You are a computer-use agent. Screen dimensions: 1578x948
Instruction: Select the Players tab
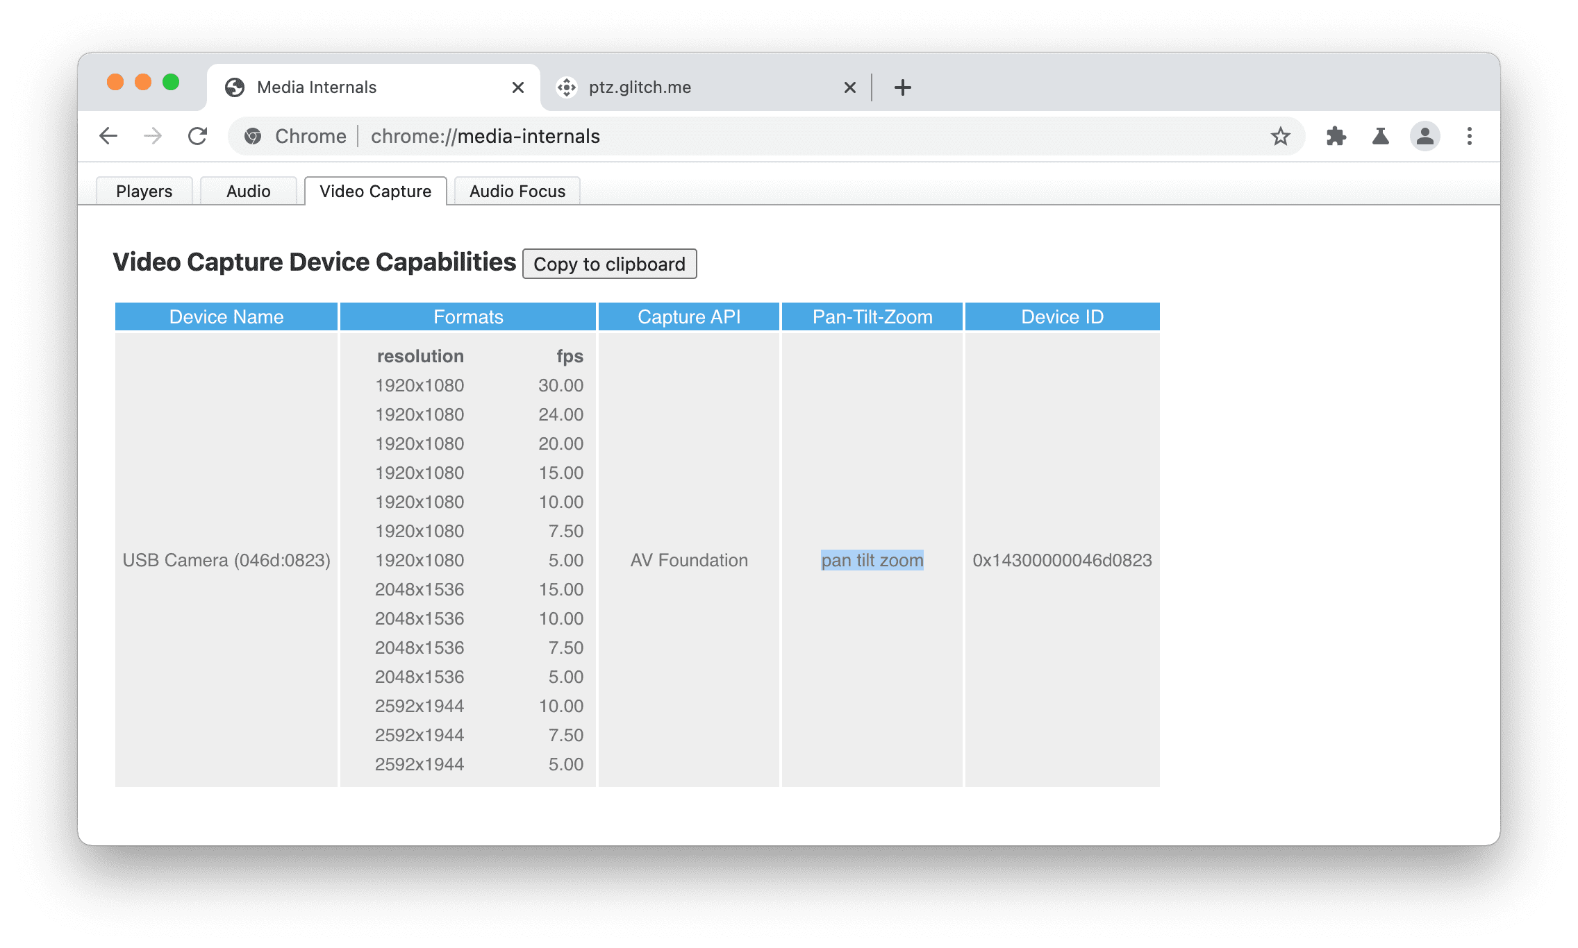click(x=143, y=190)
